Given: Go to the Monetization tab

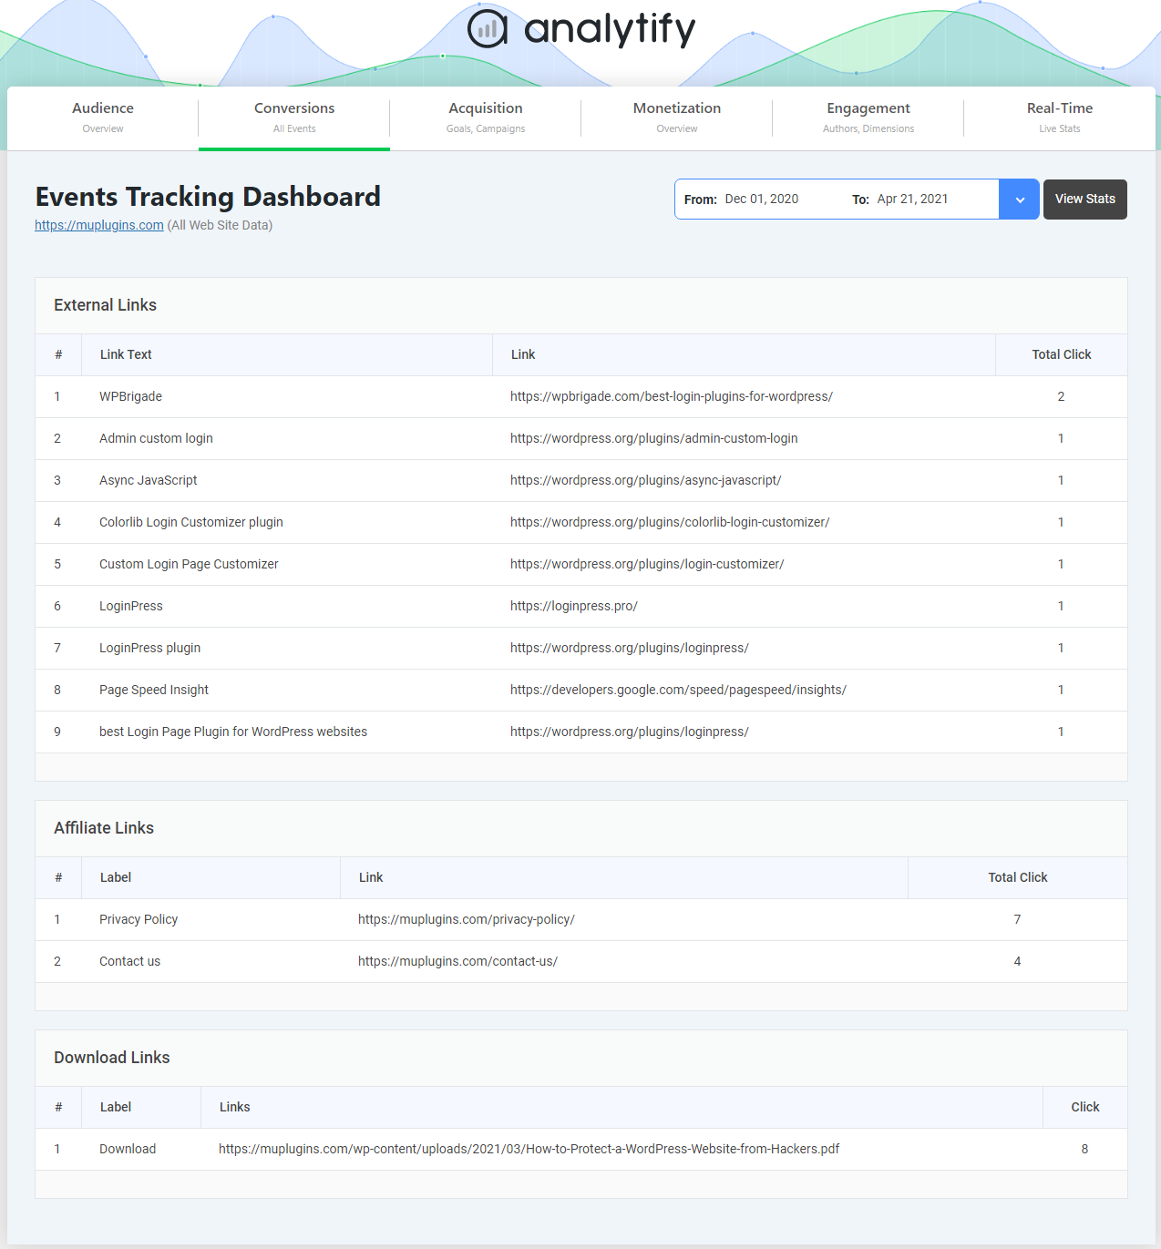Looking at the screenshot, I should point(677,118).
